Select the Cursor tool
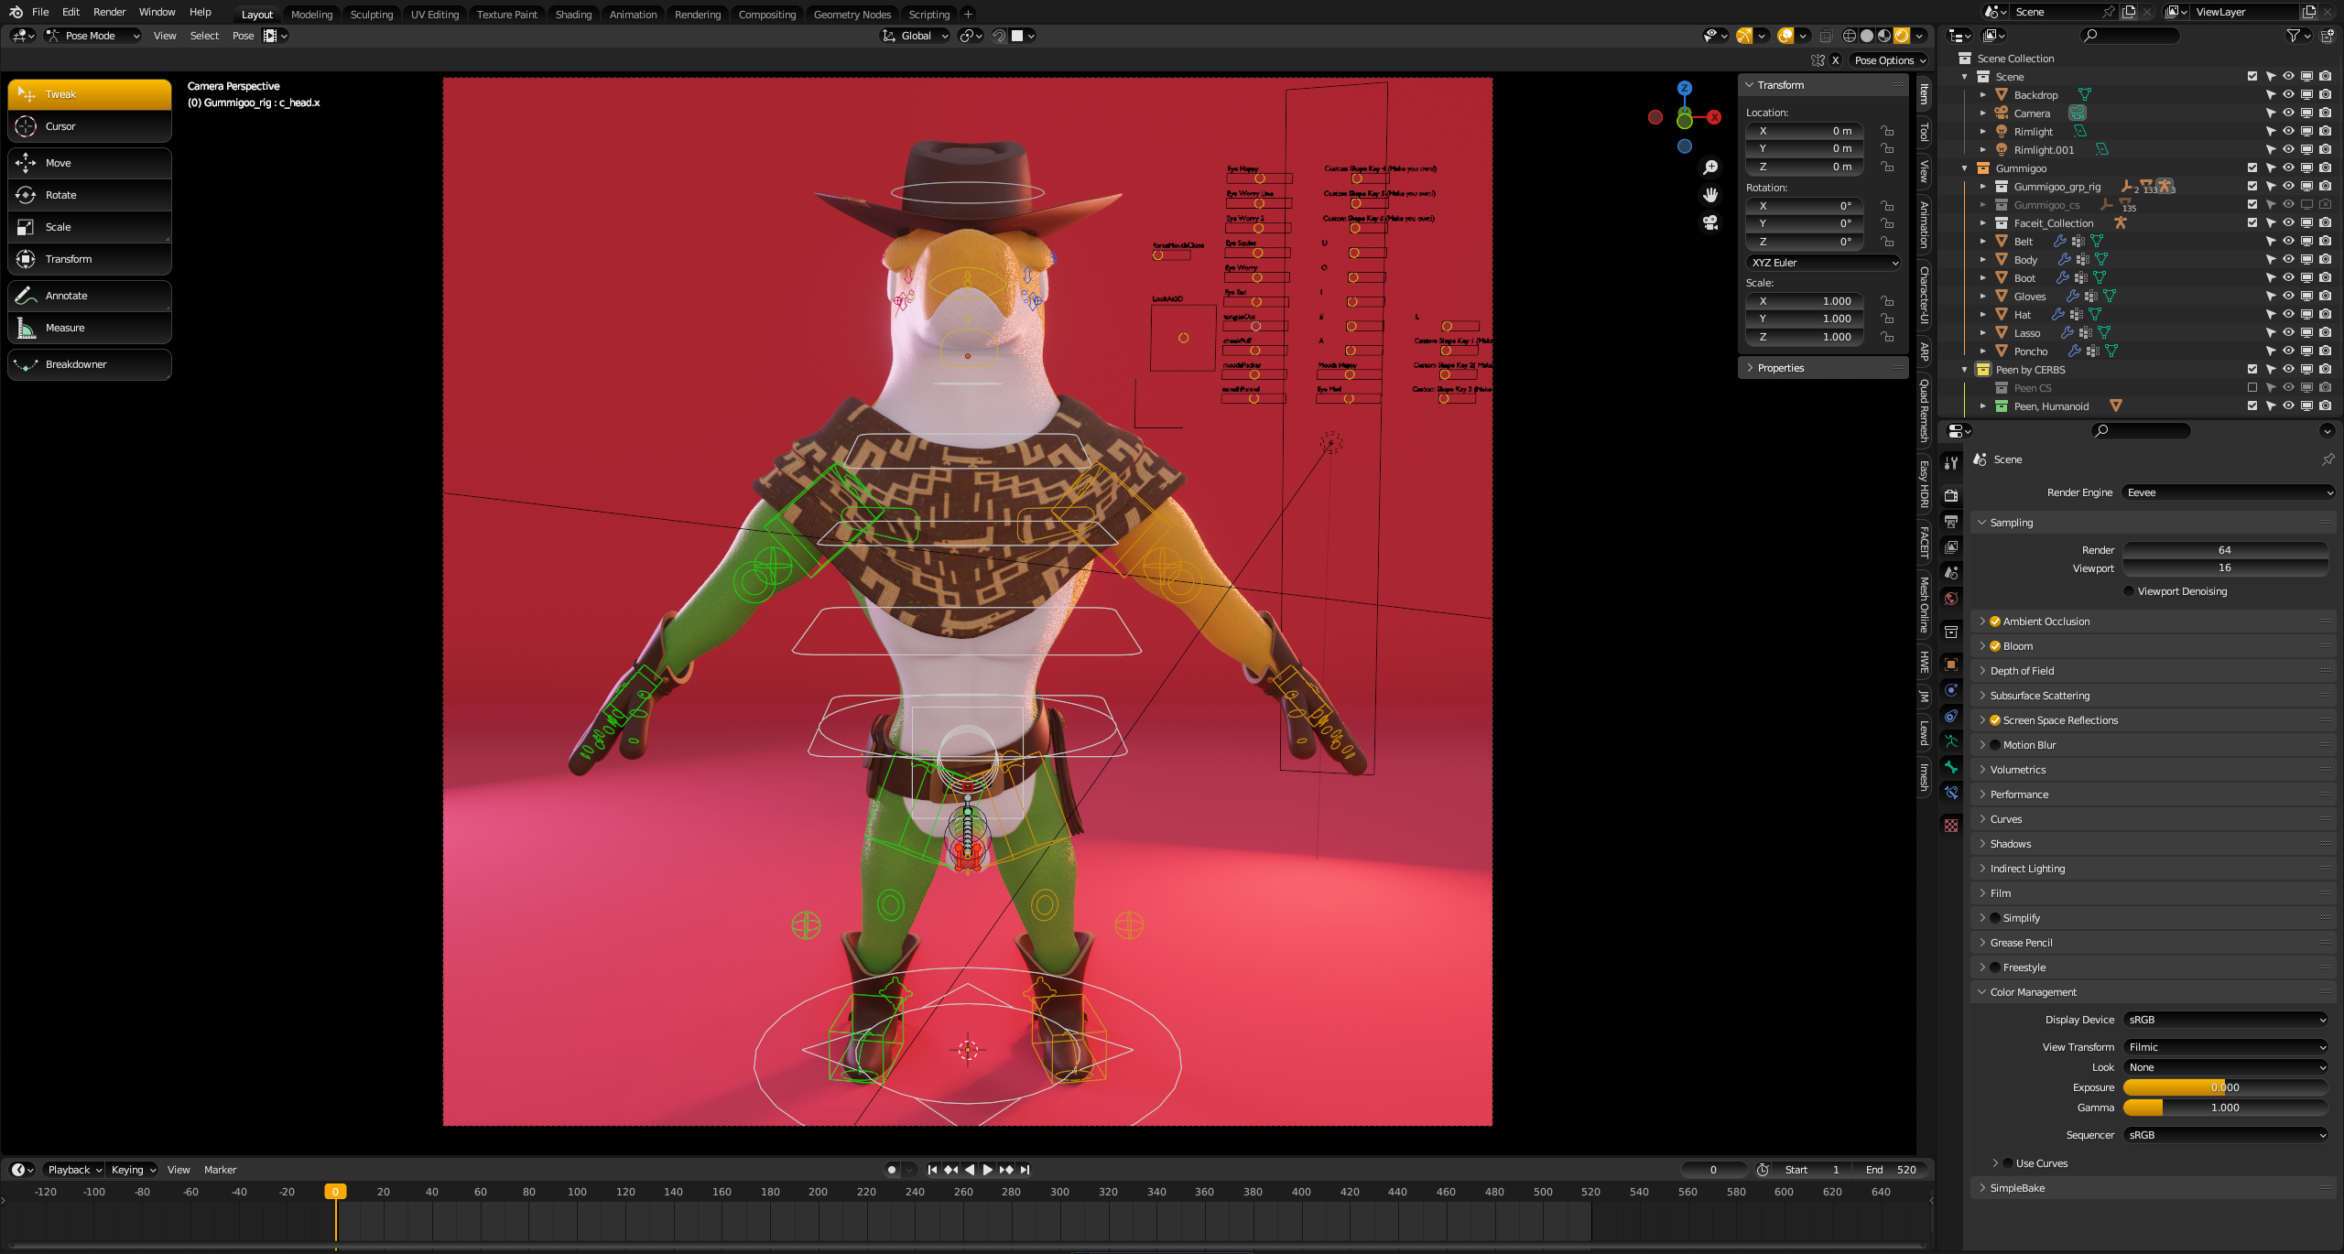Viewport: 2344px width, 1254px height. pos(90,126)
